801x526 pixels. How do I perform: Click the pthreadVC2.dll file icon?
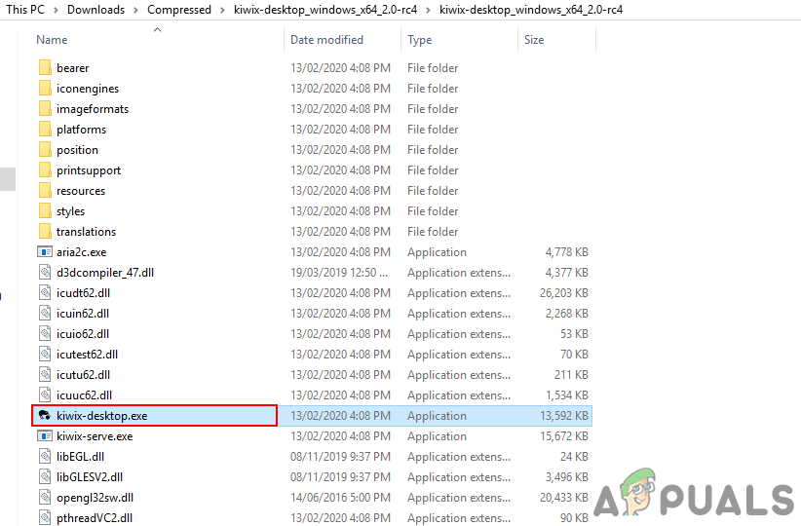[45, 518]
